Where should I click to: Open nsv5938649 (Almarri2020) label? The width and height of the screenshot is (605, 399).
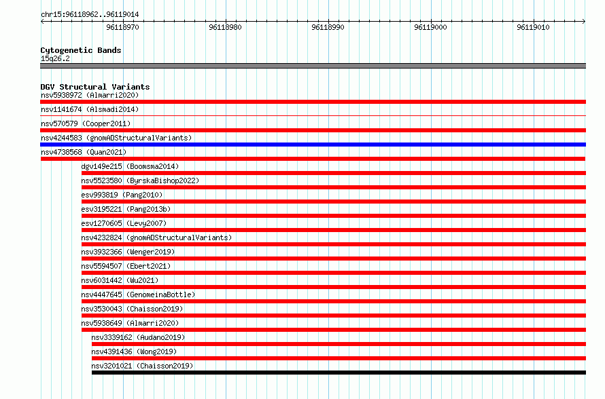[130, 323]
